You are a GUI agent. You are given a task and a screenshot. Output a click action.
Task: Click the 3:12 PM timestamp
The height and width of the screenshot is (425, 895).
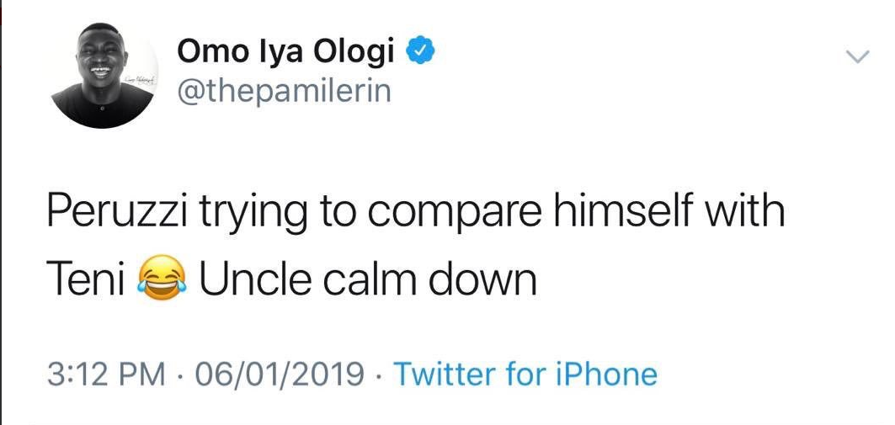[105, 374]
